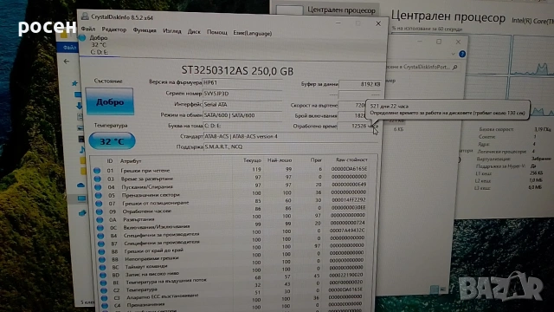Viewport: 554px width, 312px height.
Task: Click the ST3250312AS 250,0 GB disk title
Action: pyautogui.click(x=237, y=71)
